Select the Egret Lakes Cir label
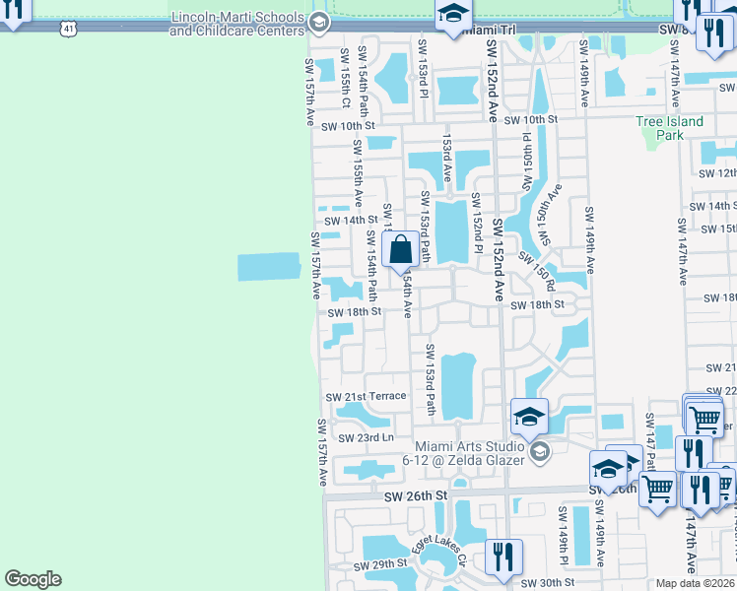The image size is (737, 591). pos(439,551)
